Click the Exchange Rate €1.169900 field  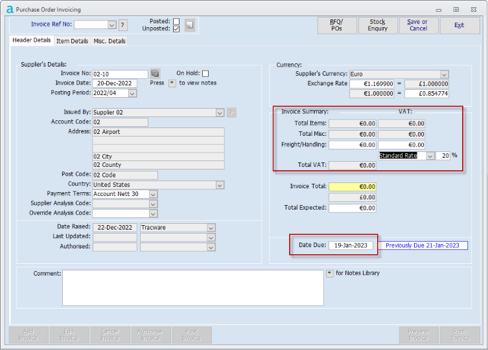coord(372,84)
